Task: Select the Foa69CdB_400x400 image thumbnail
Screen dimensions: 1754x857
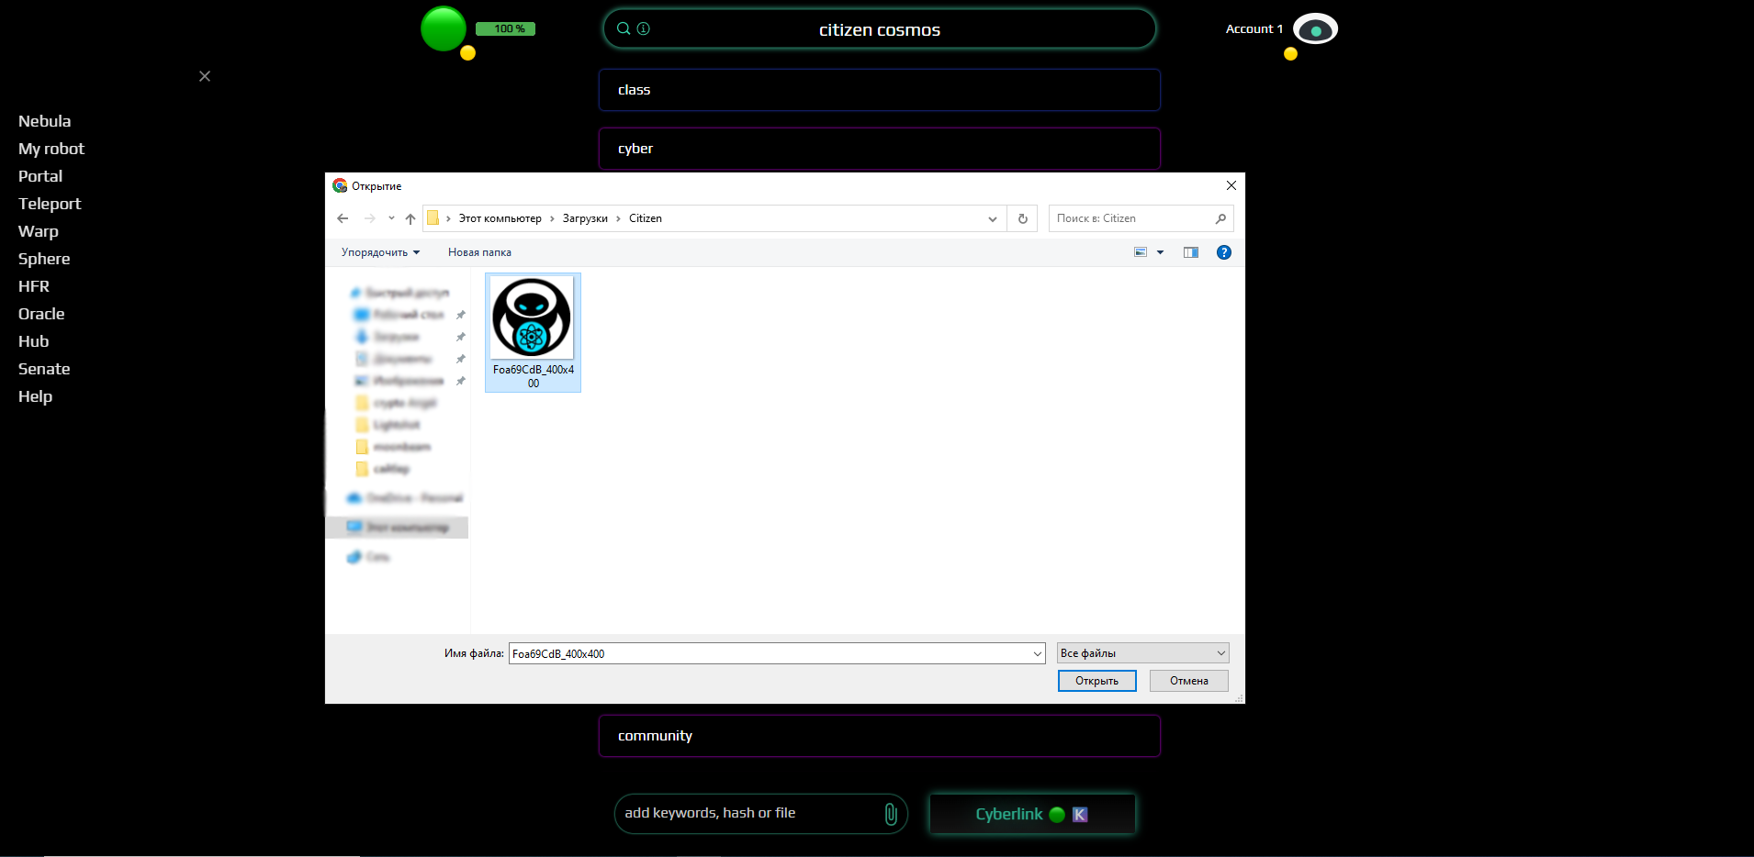Action: pos(533,332)
